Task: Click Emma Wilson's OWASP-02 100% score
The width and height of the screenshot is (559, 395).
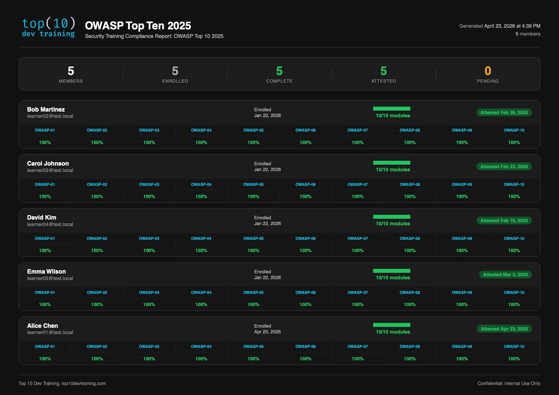Action: point(97,305)
